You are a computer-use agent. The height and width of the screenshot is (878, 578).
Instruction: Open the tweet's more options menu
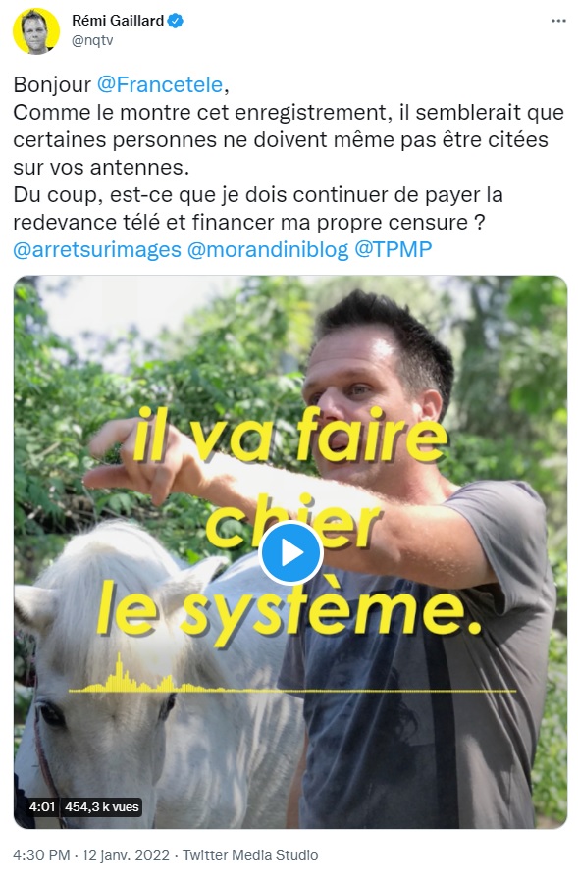[x=558, y=21]
